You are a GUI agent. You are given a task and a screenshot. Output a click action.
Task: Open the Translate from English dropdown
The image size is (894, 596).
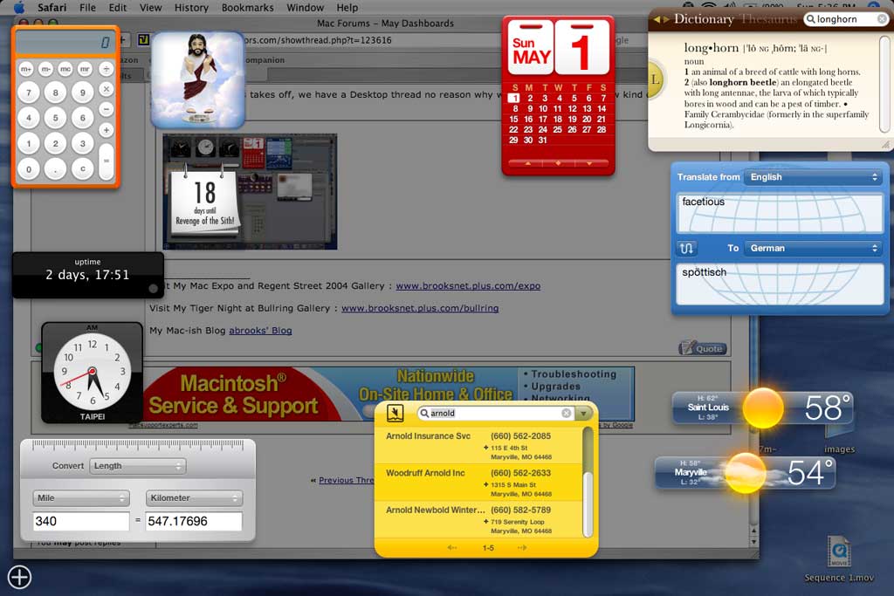[813, 177]
